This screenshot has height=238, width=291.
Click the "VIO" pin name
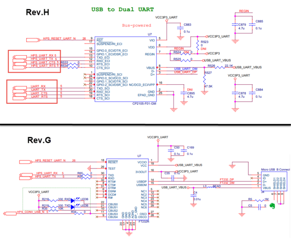point(152,40)
